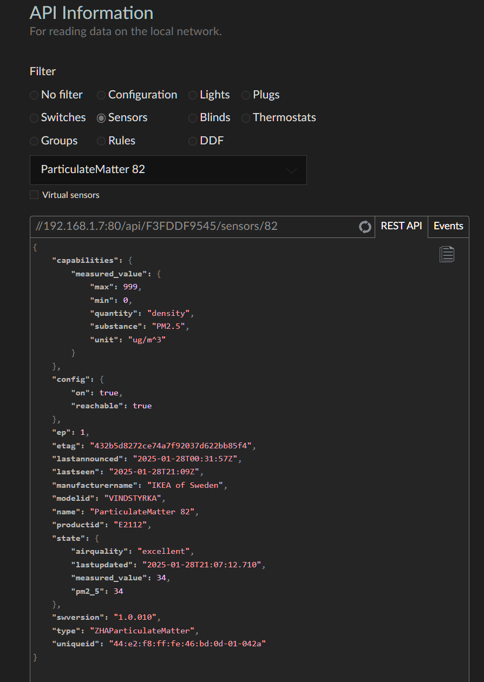The height and width of the screenshot is (682, 484).
Task: Select the No filter radio button
Action: click(x=34, y=95)
